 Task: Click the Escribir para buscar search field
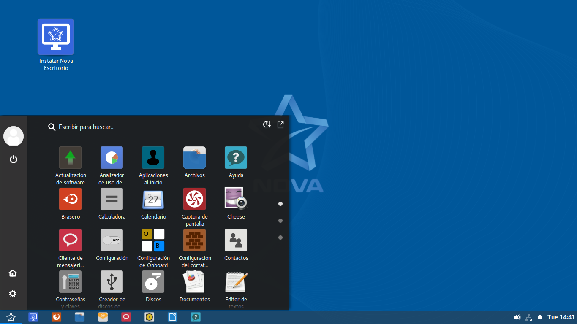(x=127, y=127)
